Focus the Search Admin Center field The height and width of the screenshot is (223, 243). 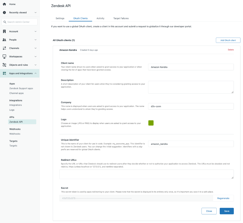[x=19, y=22]
